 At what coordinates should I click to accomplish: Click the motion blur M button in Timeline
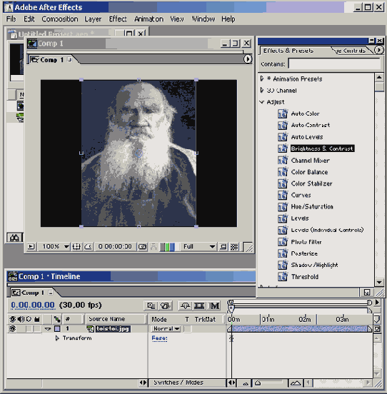coord(214,305)
